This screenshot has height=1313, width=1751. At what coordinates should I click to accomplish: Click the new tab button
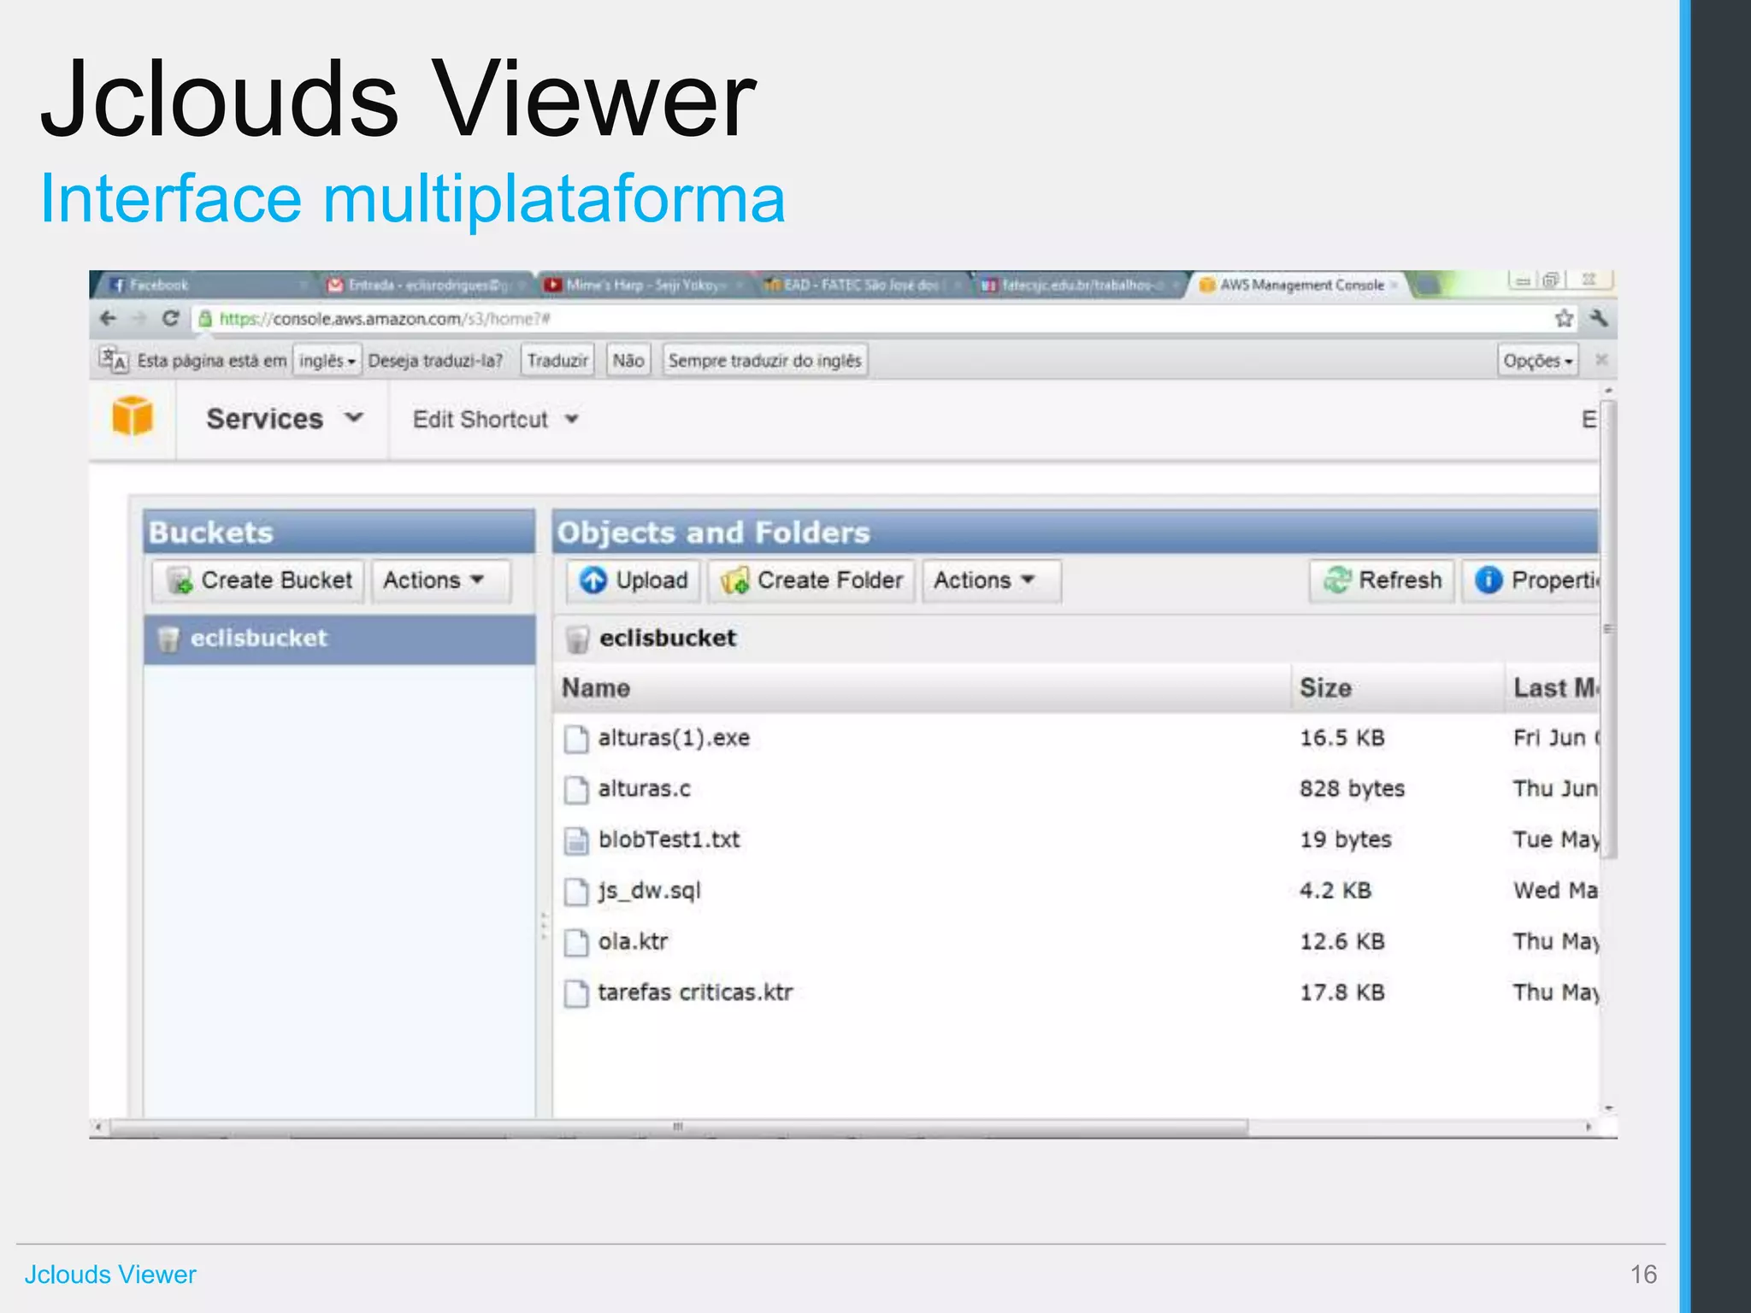(1427, 285)
